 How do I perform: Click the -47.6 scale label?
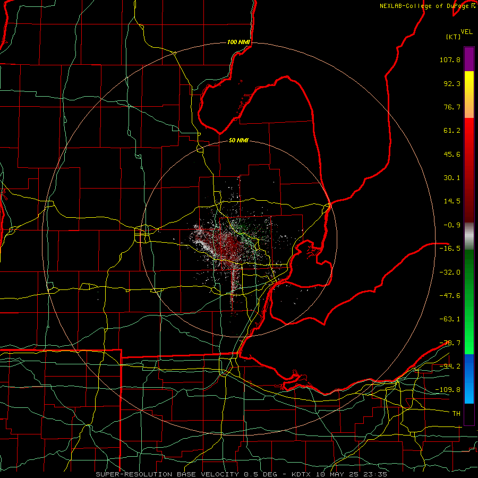(450, 296)
